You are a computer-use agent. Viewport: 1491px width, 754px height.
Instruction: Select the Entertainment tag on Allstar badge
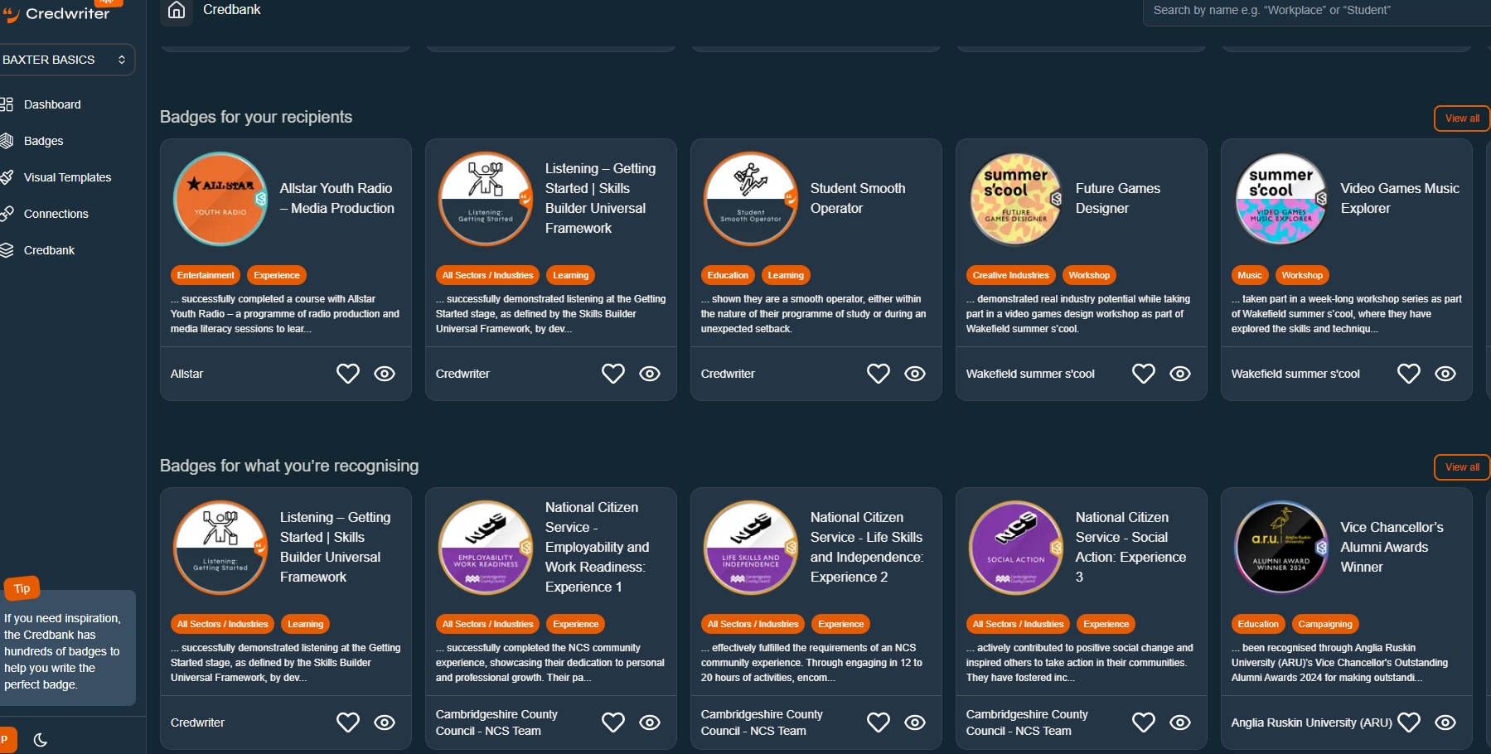pos(205,274)
